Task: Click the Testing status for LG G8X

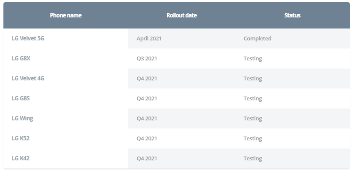Action: coord(253,59)
